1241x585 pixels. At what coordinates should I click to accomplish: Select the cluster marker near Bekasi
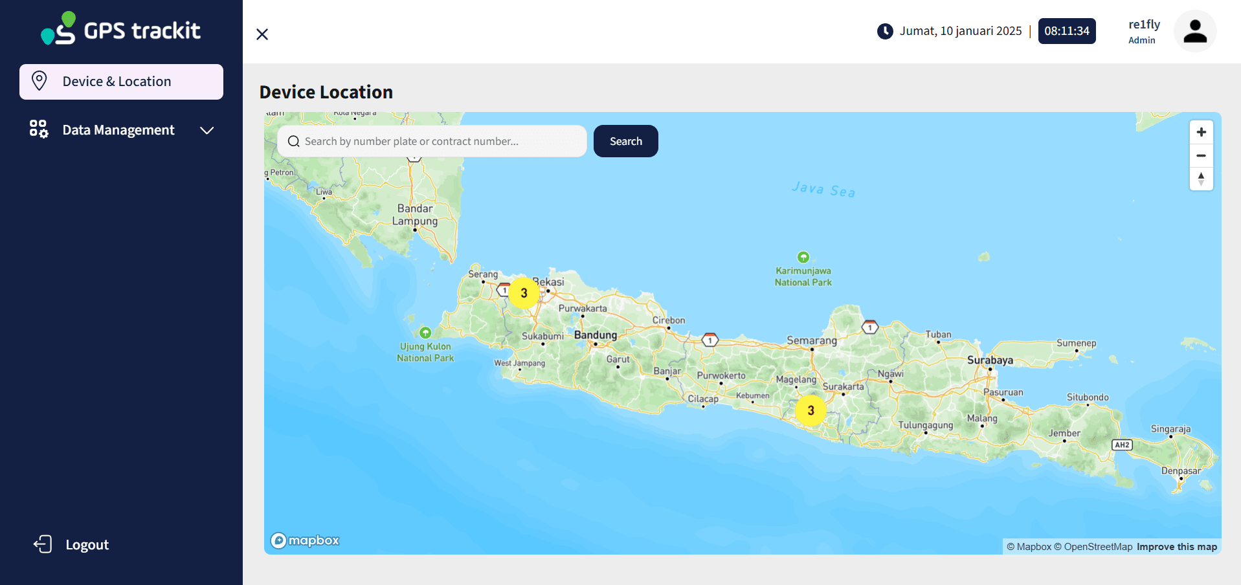click(x=524, y=292)
